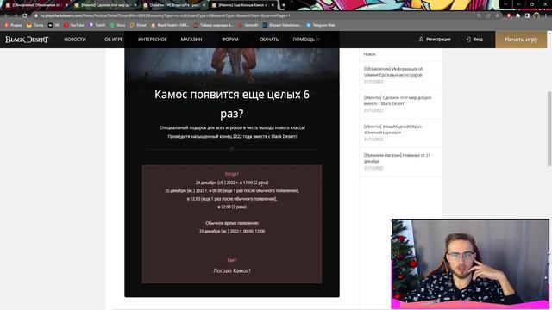Click the zoom magnifier icon in address bar
The width and height of the screenshot is (552, 310).
(479, 15)
